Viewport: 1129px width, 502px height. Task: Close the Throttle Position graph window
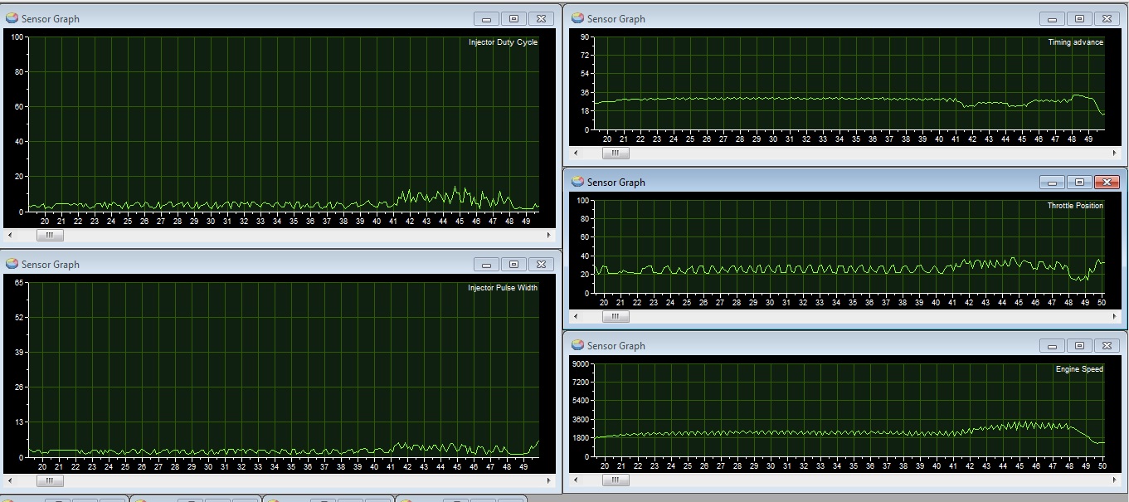(1107, 182)
